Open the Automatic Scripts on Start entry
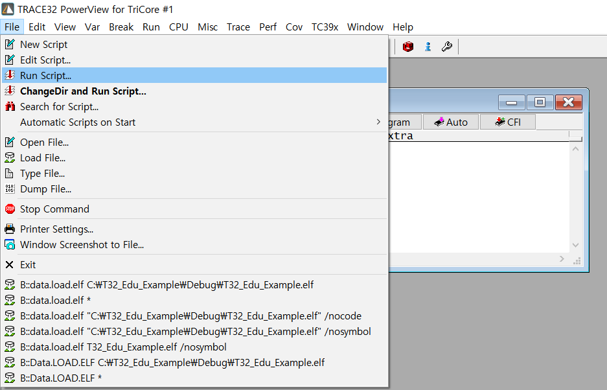Screen dimensions: 607x390 [x=194, y=122]
